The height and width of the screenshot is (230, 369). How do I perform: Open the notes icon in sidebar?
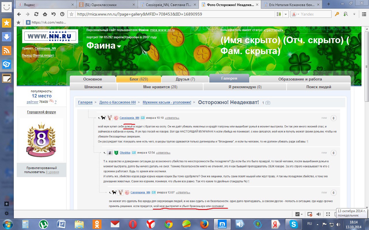pyautogui.click(x=7, y=78)
